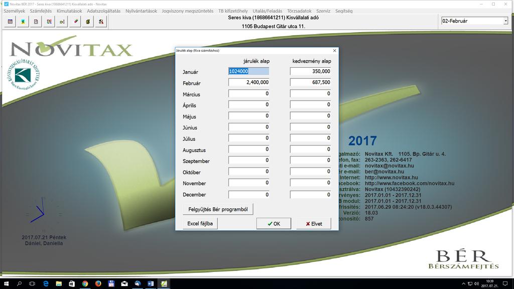Open the Szerviz menu
The image size is (514, 289).
coord(323,11)
